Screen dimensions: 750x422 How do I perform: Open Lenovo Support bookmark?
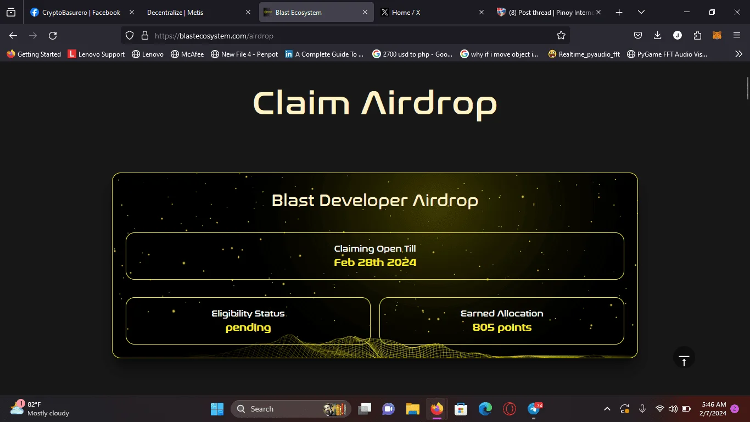96,54
